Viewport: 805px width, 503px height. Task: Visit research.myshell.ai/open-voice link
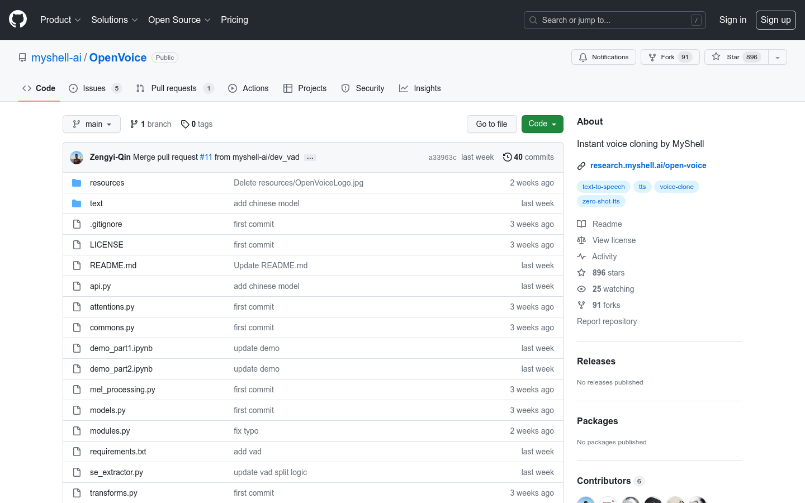648,165
